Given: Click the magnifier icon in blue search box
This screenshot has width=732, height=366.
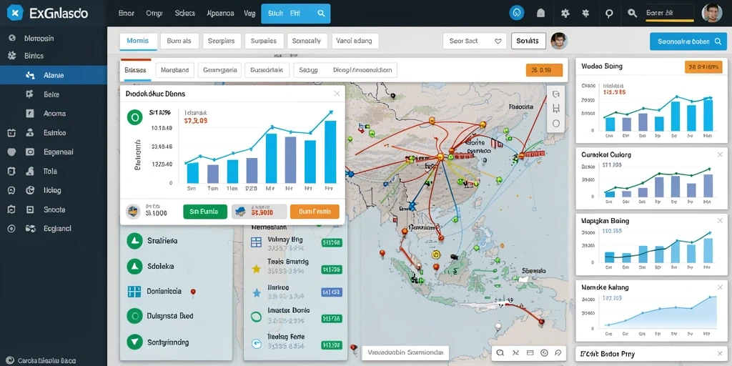Looking at the screenshot, I should pos(321,14).
